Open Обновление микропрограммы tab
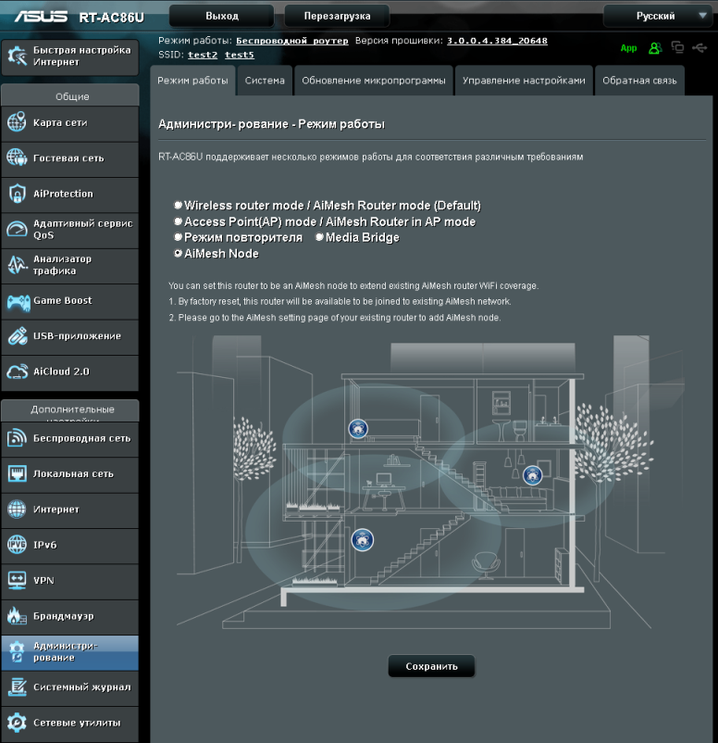Viewport: 718px width, 743px height. point(374,81)
